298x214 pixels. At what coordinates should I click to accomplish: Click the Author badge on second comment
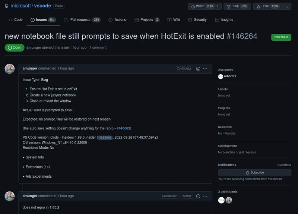coord(187,196)
